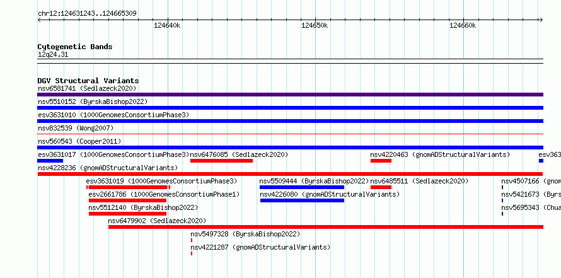Click the red bar under nsv6476085
This screenshot has width=561, height=278.
coord(221,161)
